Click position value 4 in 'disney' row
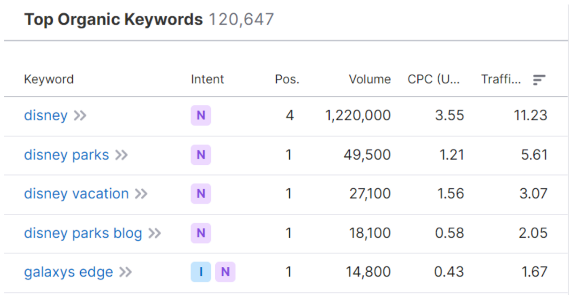 click(x=289, y=116)
